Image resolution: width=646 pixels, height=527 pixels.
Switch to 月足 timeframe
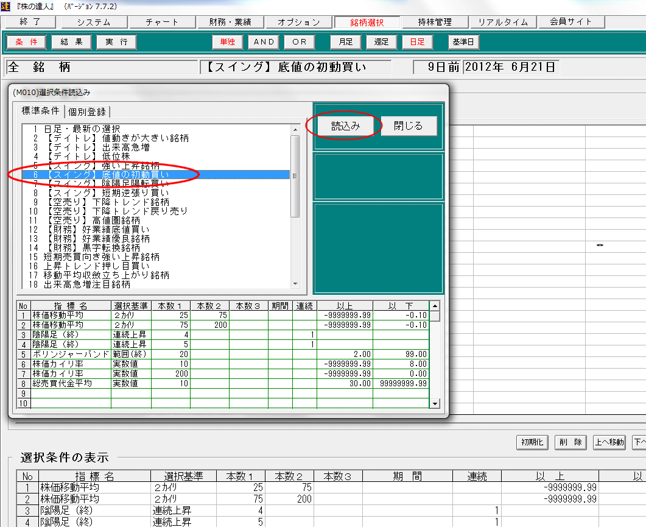(x=346, y=41)
